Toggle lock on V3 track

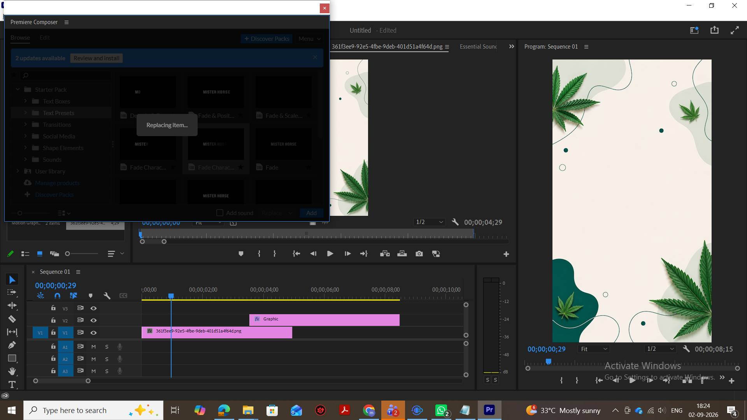pyautogui.click(x=53, y=308)
